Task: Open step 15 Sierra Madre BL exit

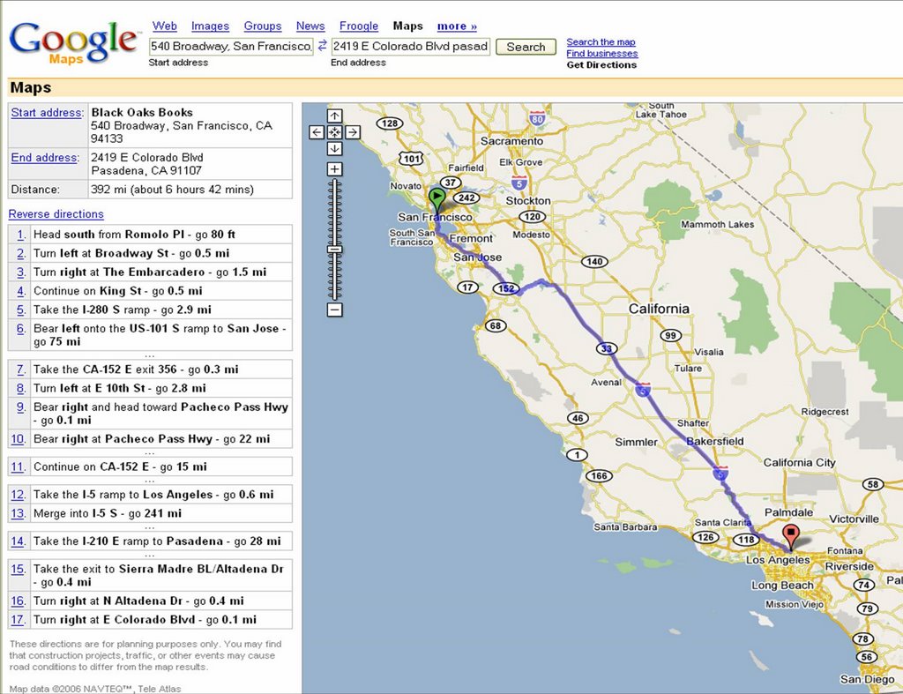Action: pyautogui.click(x=150, y=575)
